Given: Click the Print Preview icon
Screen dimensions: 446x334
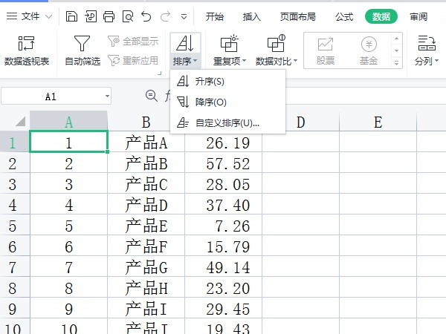Looking at the screenshot, I should pyautogui.click(x=127, y=16).
